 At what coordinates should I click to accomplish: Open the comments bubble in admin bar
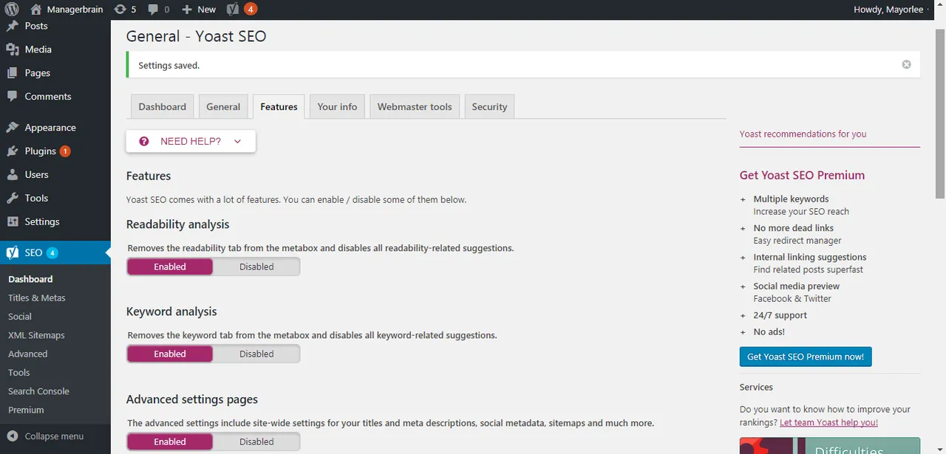(159, 10)
